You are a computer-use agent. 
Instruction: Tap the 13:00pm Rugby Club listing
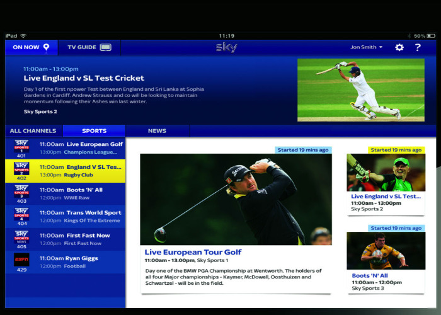pyautogui.click(x=66, y=175)
